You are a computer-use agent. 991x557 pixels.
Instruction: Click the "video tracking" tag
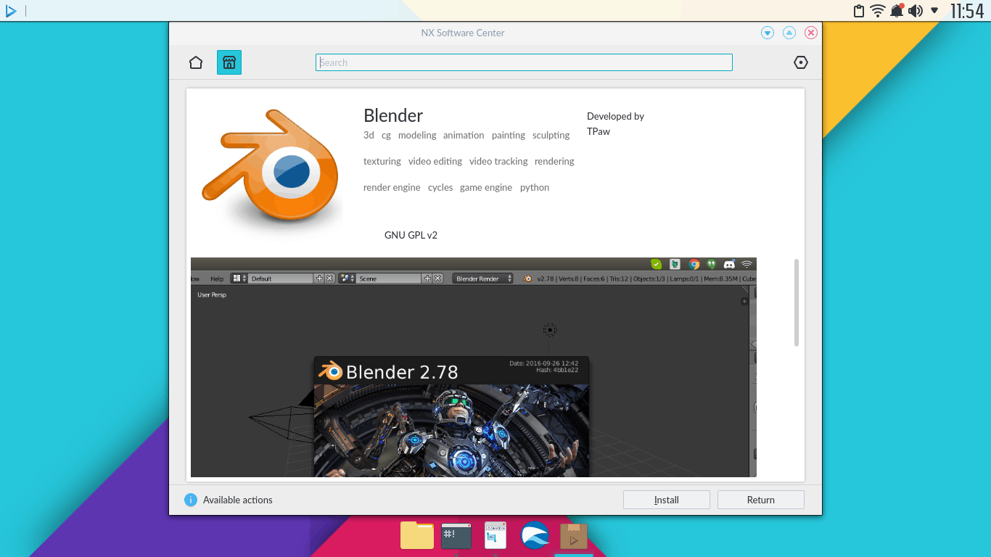[x=498, y=161]
